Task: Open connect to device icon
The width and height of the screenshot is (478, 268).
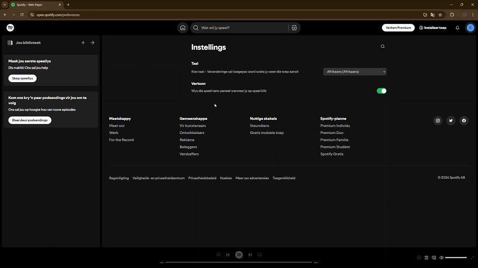Action: pyautogui.click(x=434, y=257)
